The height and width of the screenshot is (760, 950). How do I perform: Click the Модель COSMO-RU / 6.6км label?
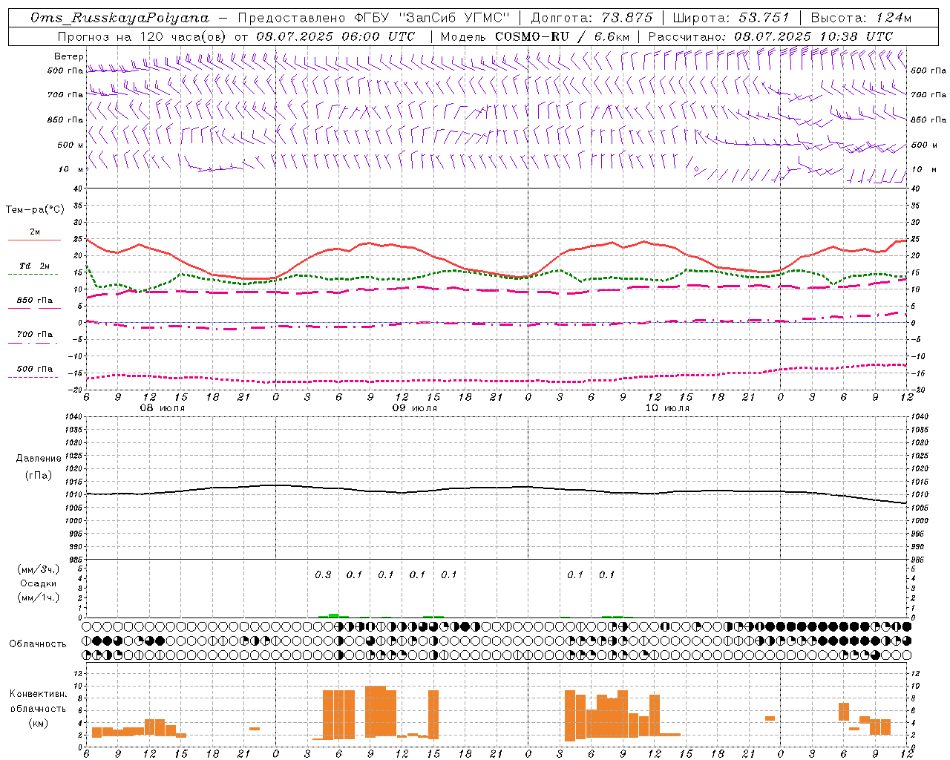534,36
